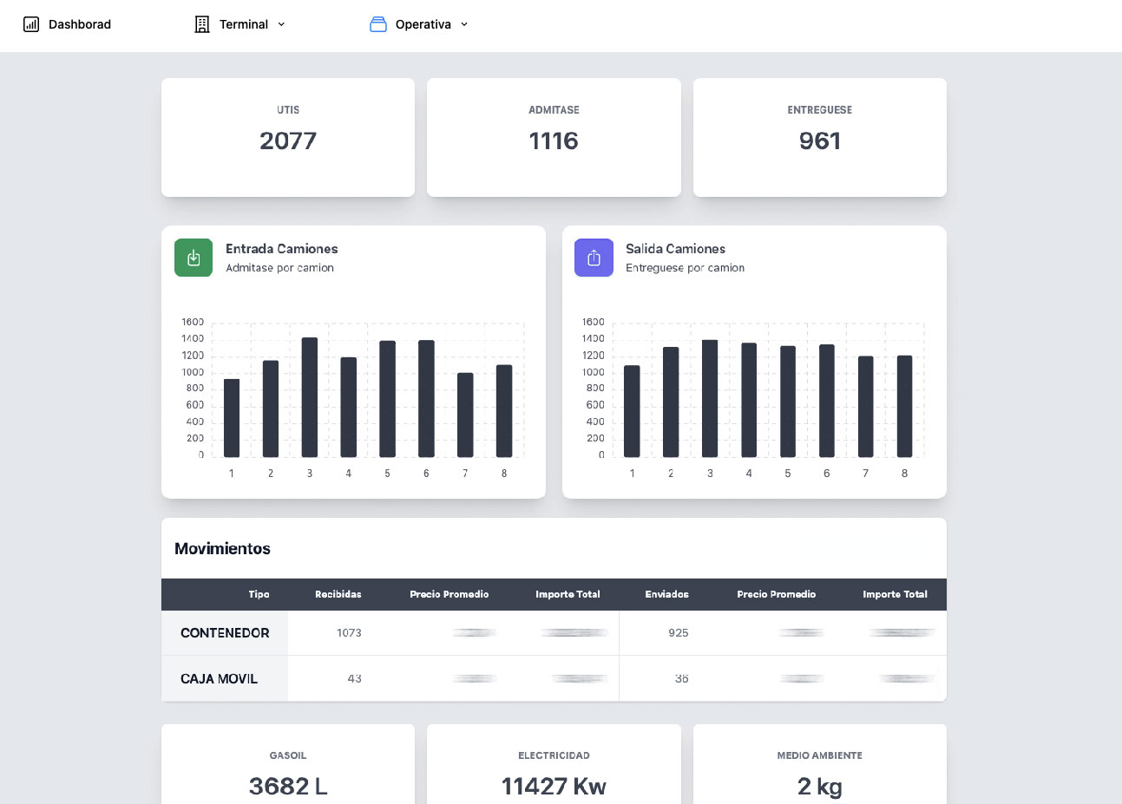Click bar 7 in Entrada Camiones chart

[465, 415]
